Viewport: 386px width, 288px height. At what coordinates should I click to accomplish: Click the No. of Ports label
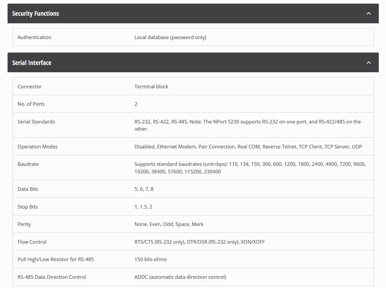tap(31, 104)
